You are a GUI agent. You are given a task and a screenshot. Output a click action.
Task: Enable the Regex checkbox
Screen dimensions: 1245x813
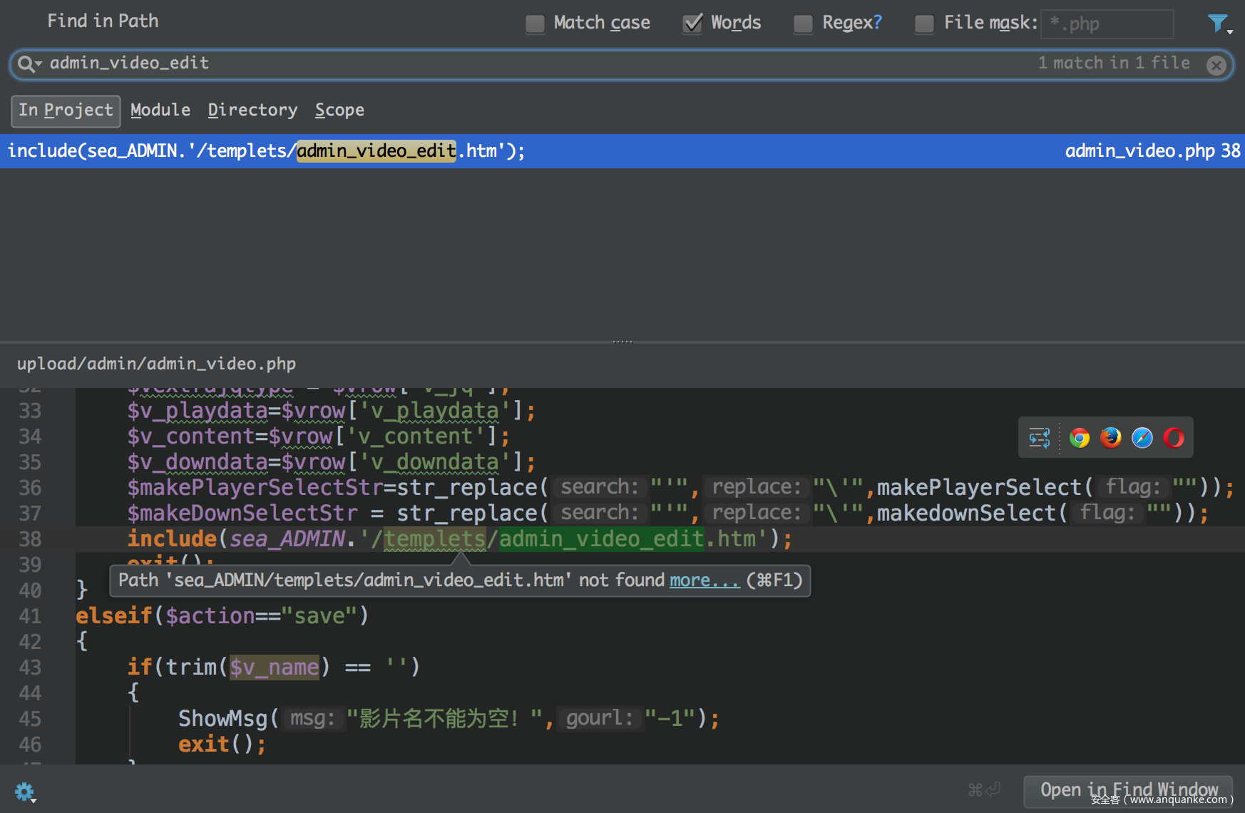[803, 24]
